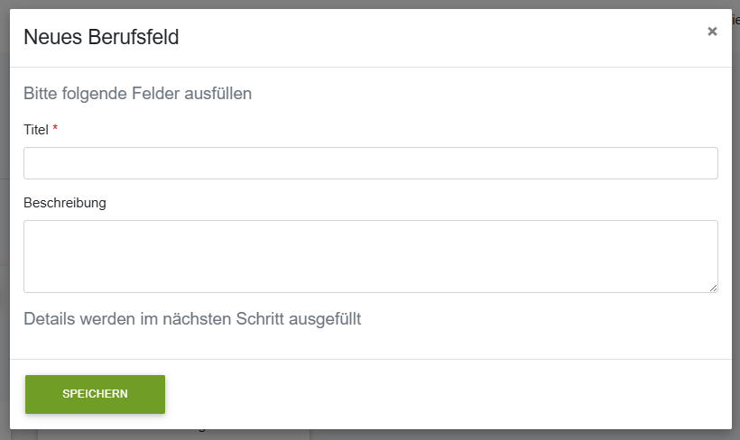Click the red required asterisk next to Titel
The image size is (740, 440).
[55, 128]
